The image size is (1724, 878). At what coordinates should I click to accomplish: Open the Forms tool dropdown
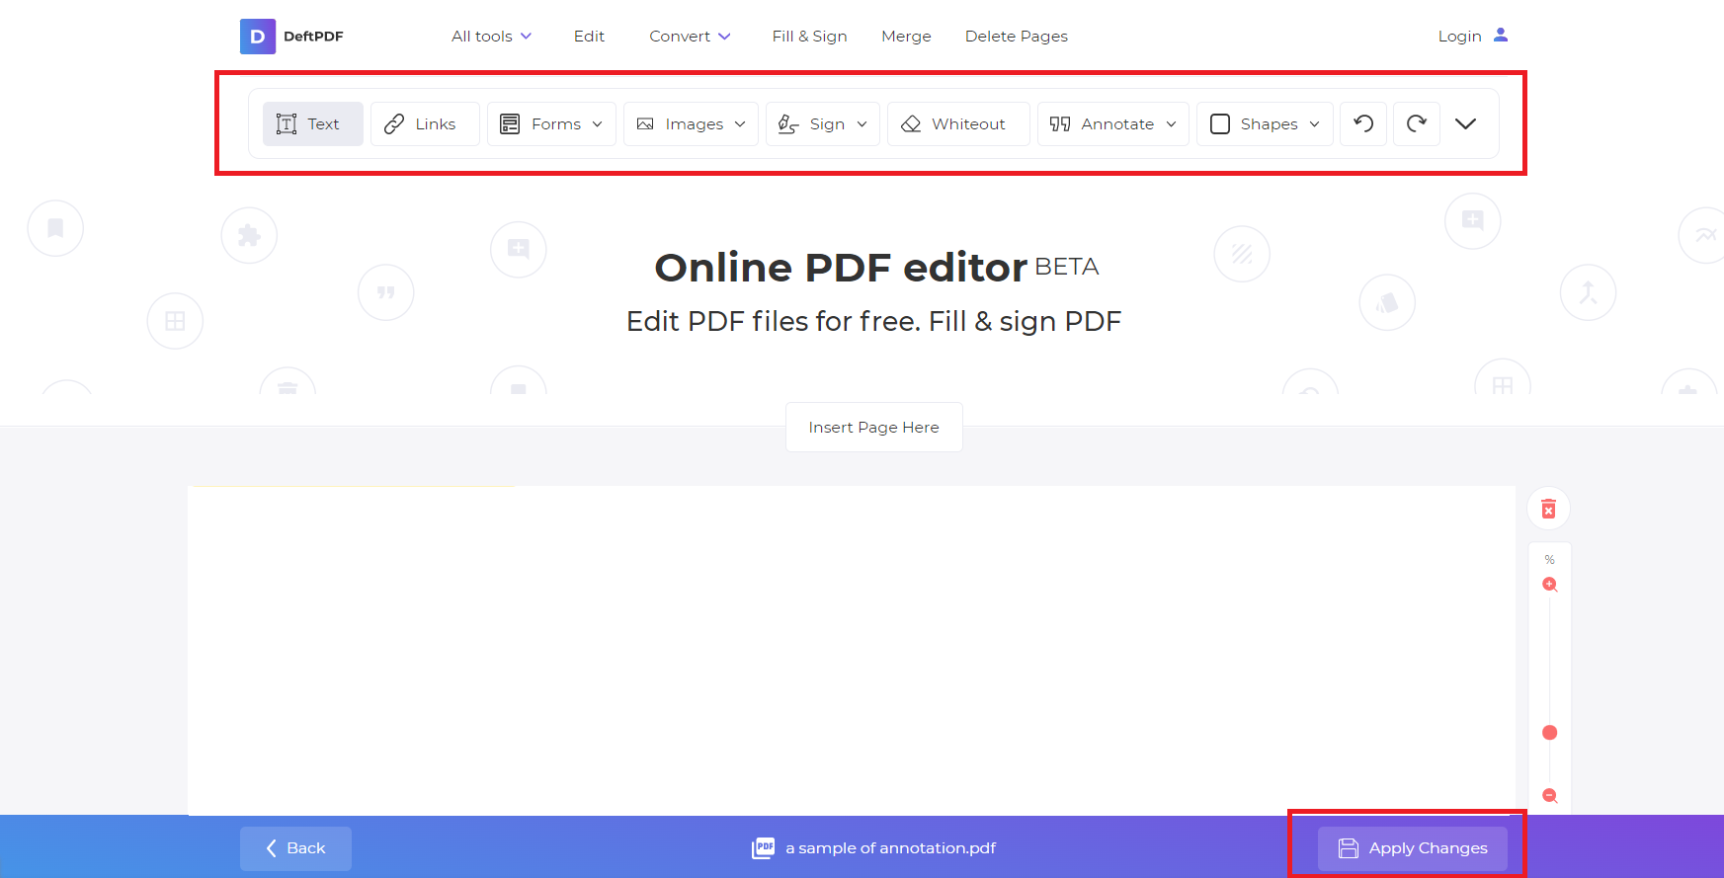click(551, 123)
